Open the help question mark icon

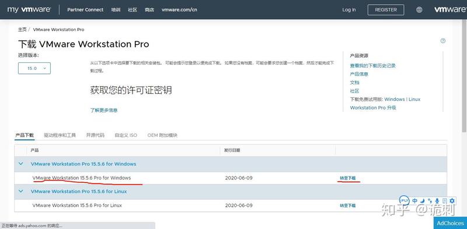[x=443, y=41]
